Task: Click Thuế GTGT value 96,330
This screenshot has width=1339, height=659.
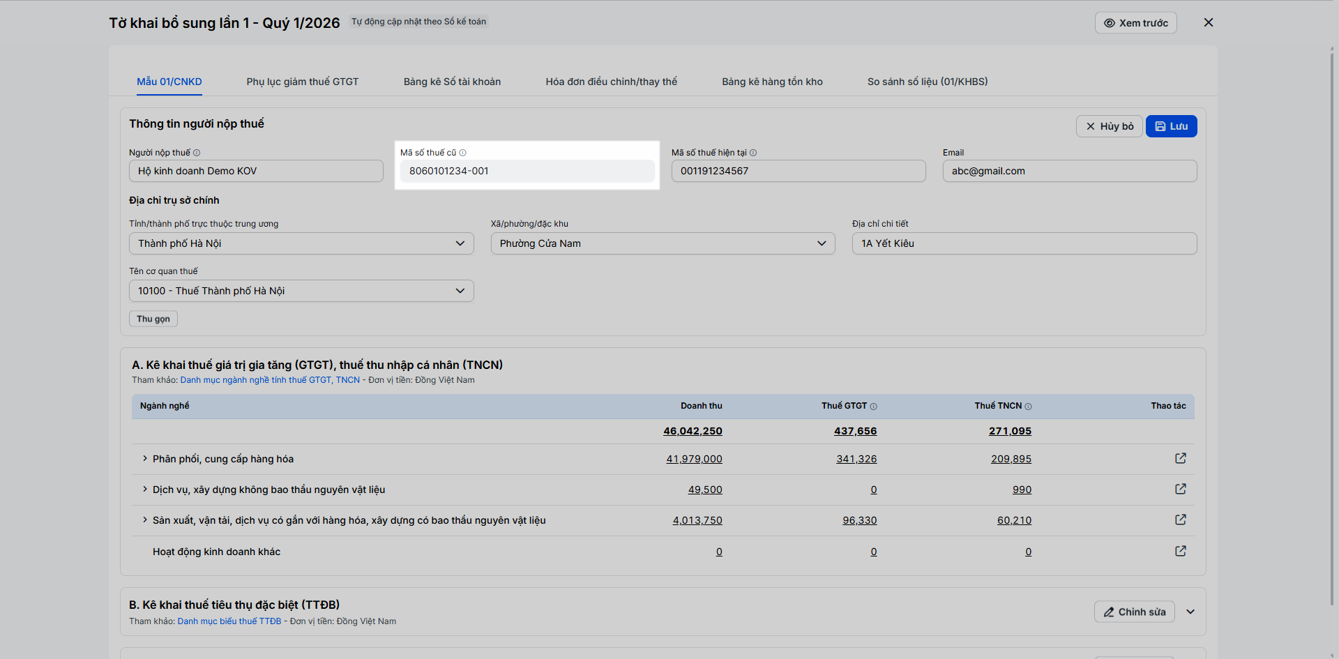Action: coord(859,520)
